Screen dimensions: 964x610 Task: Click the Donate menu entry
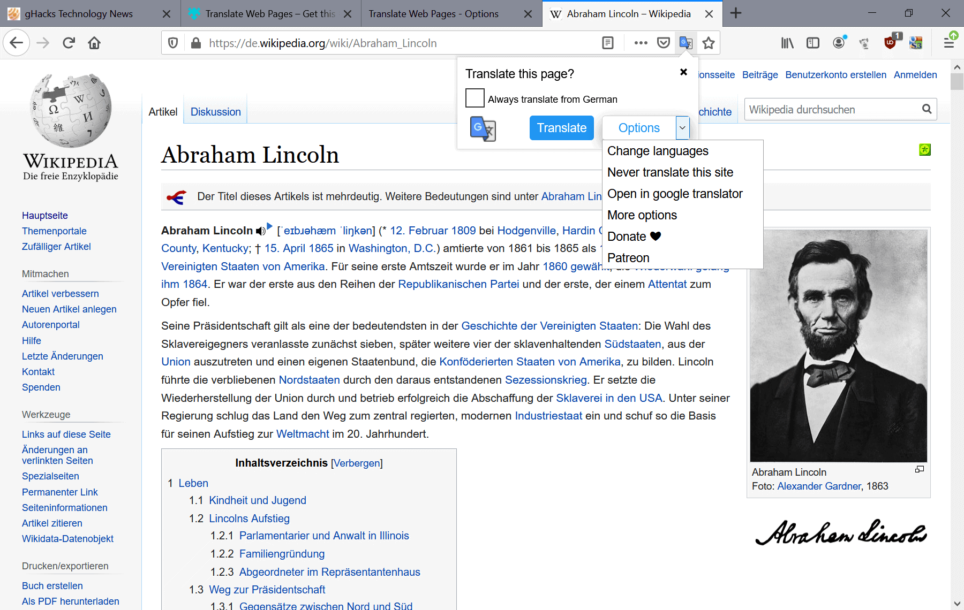coord(634,237)
